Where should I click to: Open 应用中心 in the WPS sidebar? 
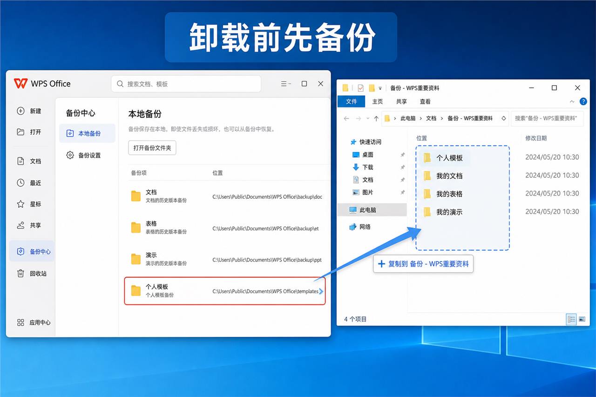tap(34, 322)
